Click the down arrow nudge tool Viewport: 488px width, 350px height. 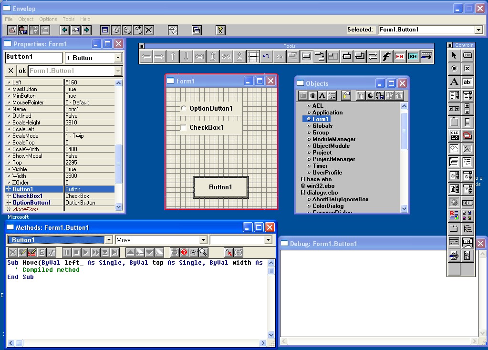(186, 56)
